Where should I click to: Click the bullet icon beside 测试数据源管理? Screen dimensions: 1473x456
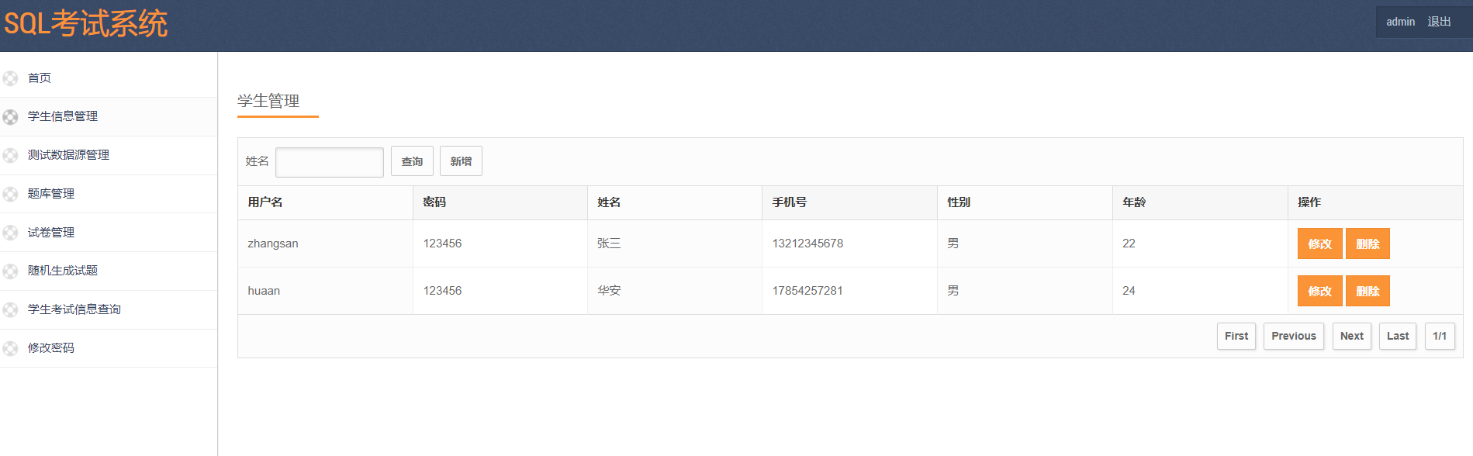click(x=10, y=156)
